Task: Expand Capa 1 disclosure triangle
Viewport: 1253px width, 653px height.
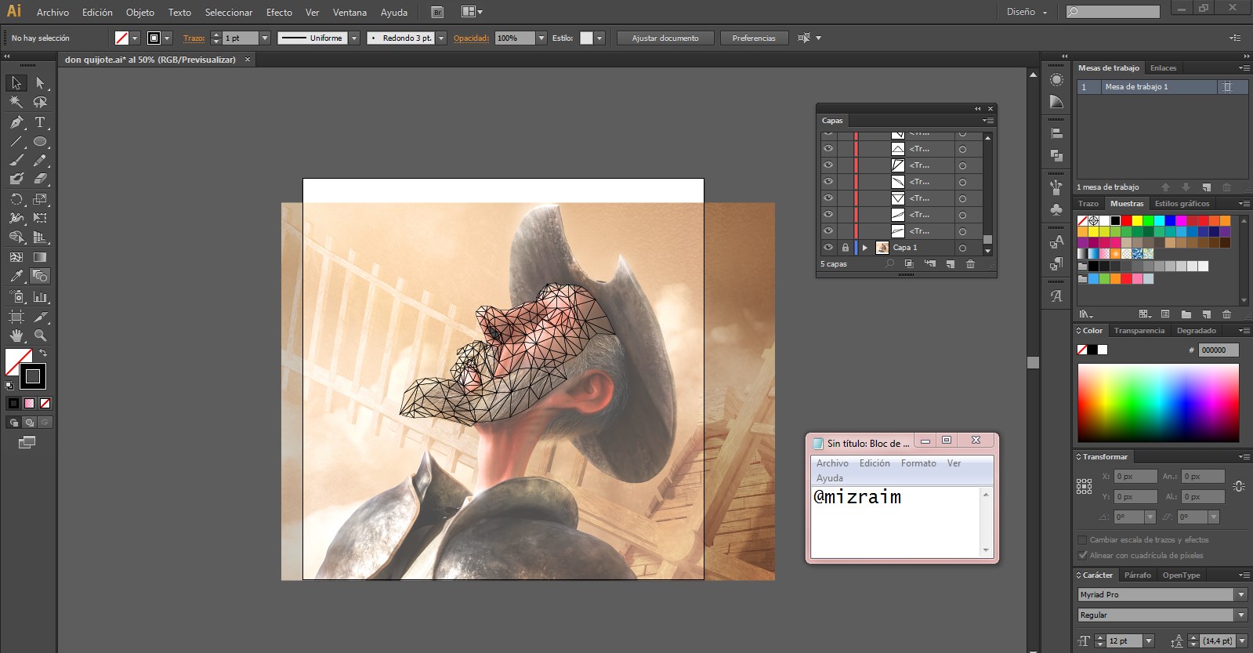Action: (x=865, y=248)
